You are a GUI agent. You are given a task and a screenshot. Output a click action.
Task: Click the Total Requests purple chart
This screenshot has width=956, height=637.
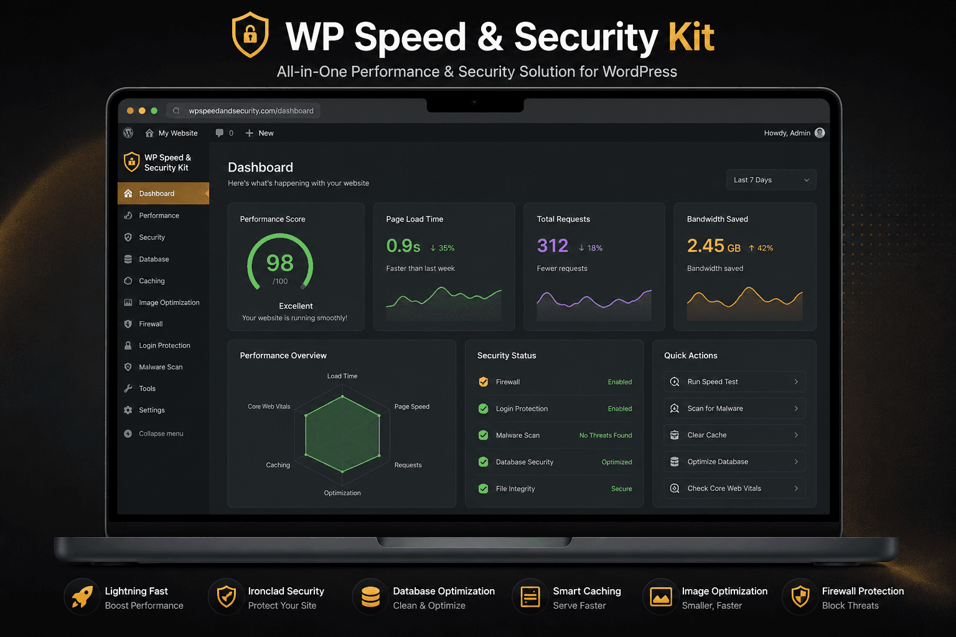pyautogui.click(x=594, y=305)
